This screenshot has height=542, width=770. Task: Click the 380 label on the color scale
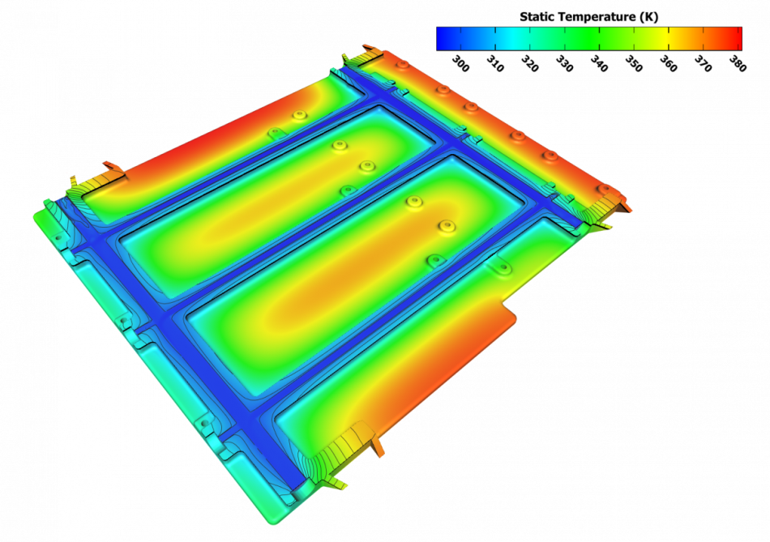(x=738, y=64)
